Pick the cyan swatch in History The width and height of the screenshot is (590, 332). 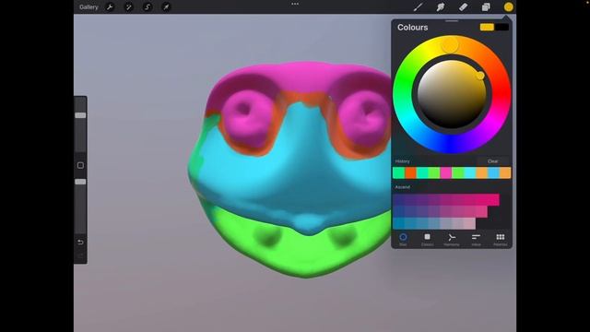(469, 172)
